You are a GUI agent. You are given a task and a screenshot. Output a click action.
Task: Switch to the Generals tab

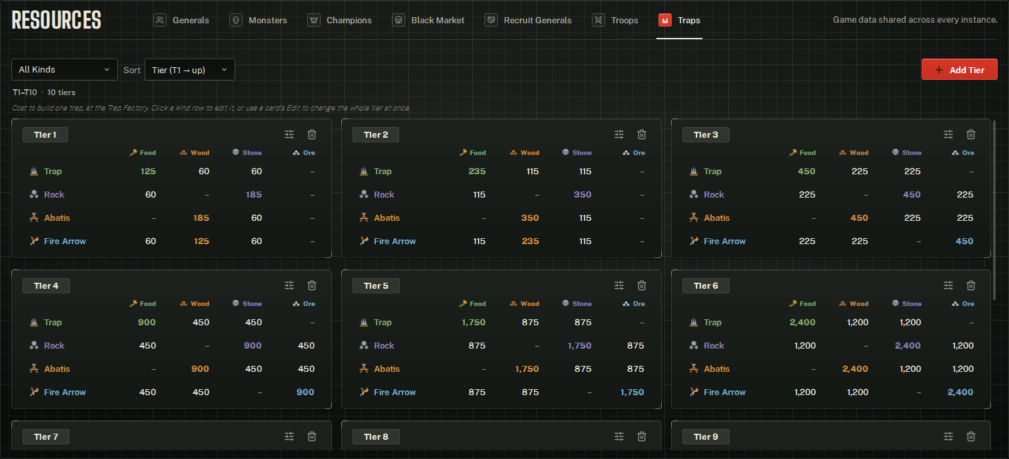[x=181, y=21]
